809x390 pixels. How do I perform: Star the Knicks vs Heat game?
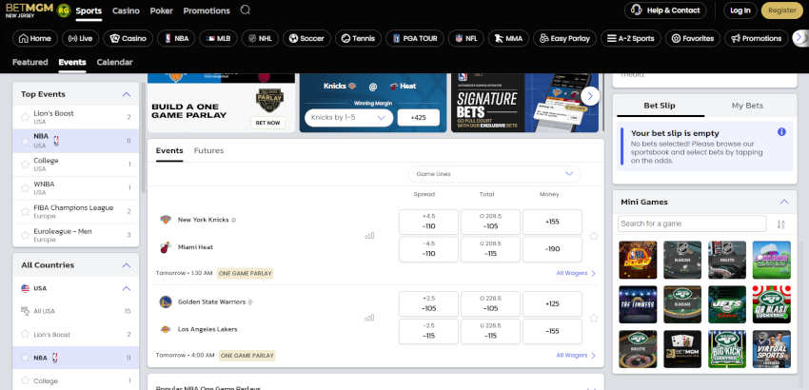(594, 236)
